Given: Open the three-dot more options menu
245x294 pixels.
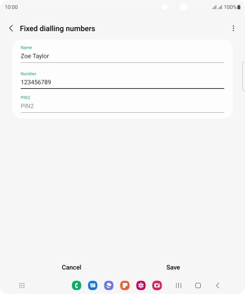Looking at the screenshot, I should (233, 29).
